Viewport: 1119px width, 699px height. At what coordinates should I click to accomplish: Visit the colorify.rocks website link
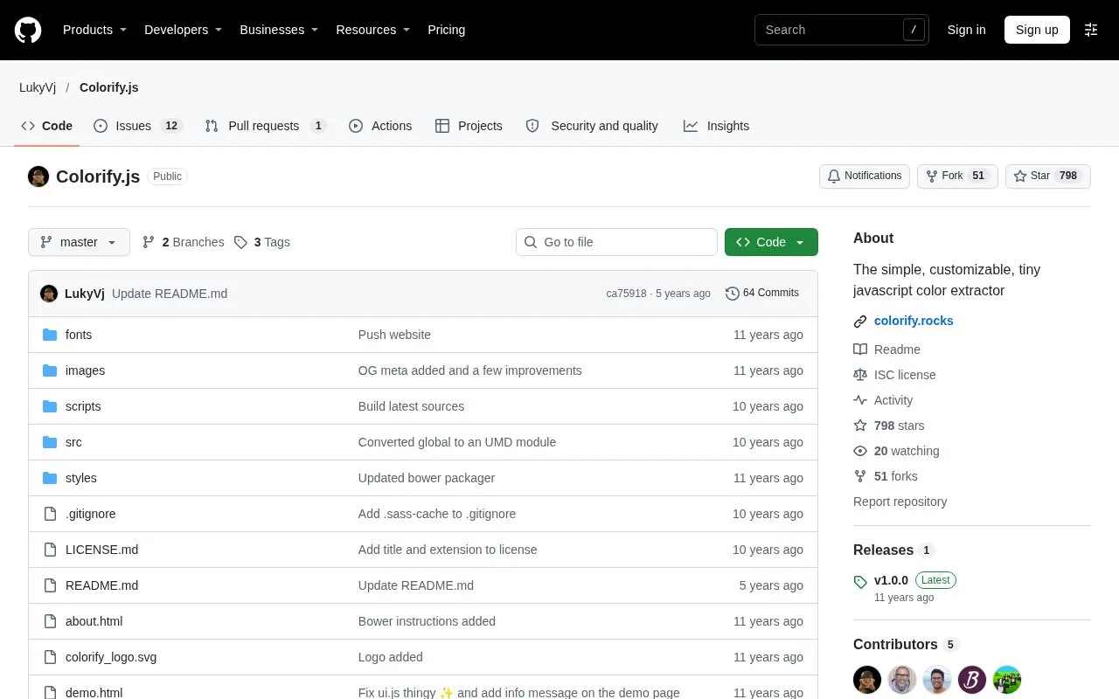pyautogui.click(x=914, y=321)
